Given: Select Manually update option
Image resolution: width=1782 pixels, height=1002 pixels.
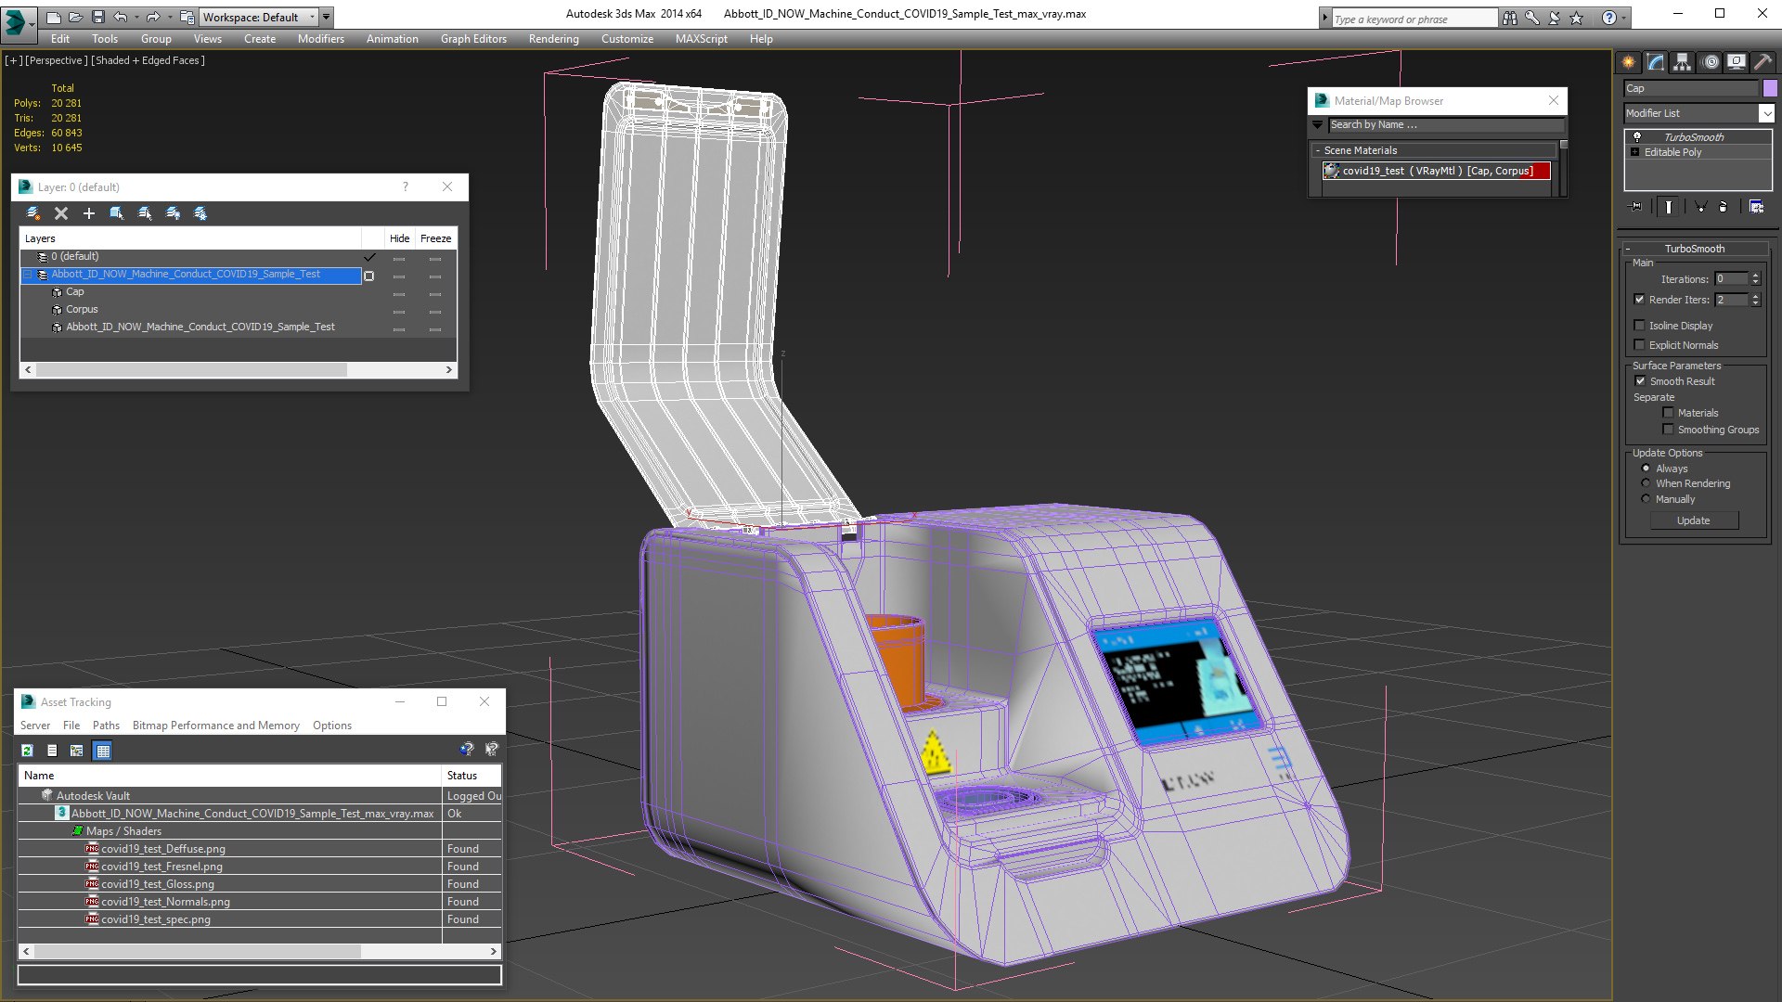Looking at the screenshot, I should pos(1646,499).
